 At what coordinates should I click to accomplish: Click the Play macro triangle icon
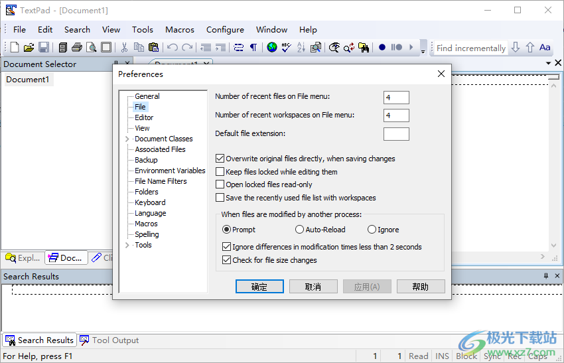click(x=411, y=47)
